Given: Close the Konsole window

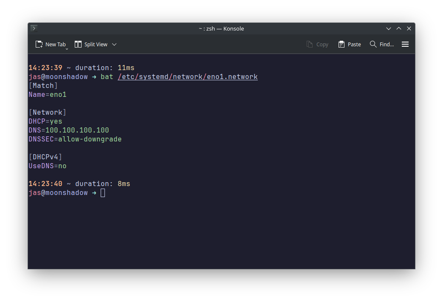Looking at the screenshot, I should click(x=409, y=28).
